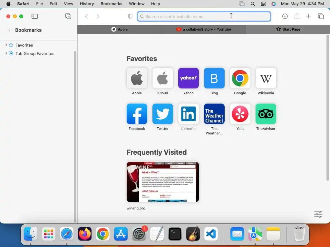
Task: Open the Yelp favorite
Action: point(240,114)
